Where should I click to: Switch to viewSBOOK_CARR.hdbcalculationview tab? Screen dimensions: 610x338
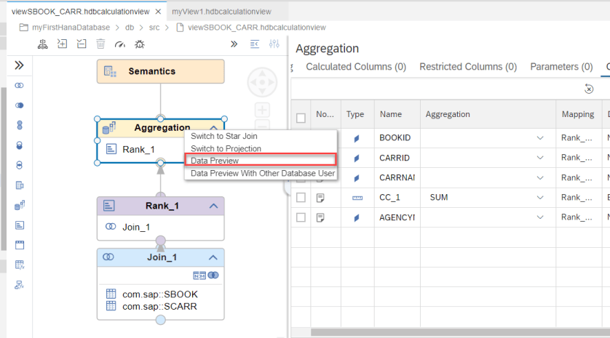click(80, 12)
